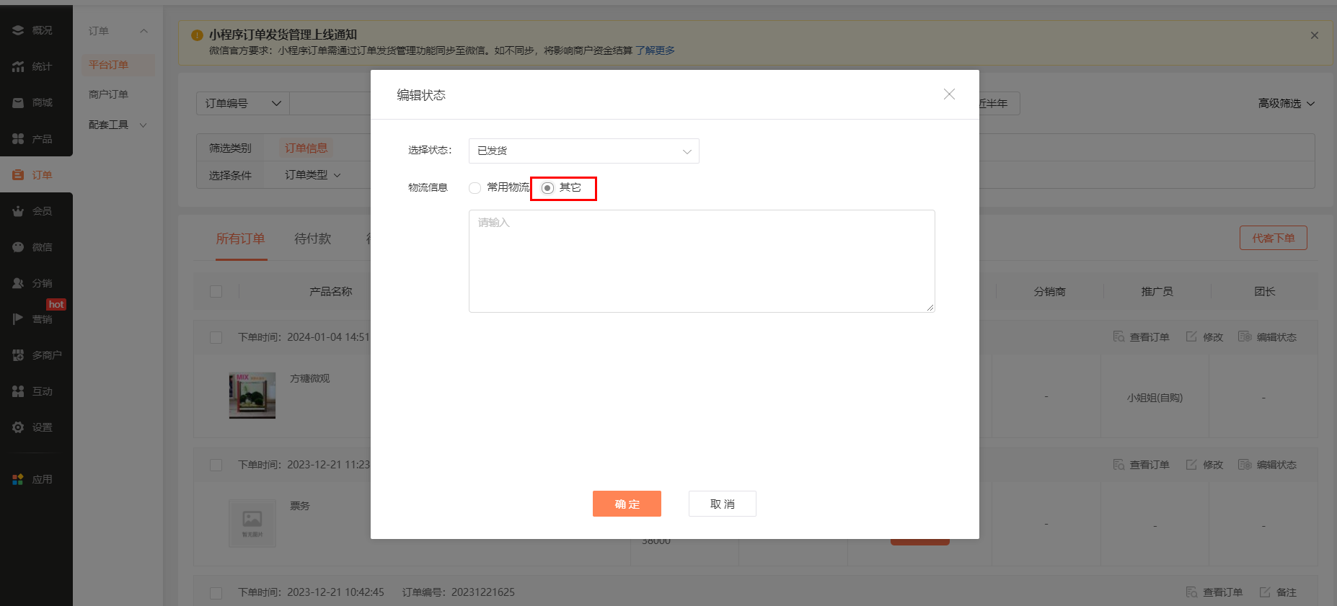Open the 会员 members crown icon

coord(18,211)
